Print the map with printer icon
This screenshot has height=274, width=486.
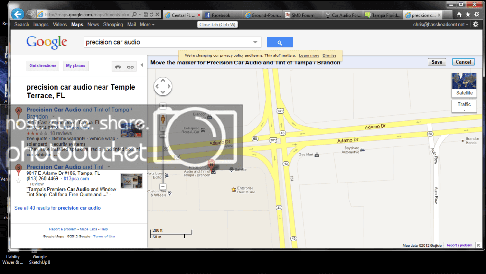[118, 66]
